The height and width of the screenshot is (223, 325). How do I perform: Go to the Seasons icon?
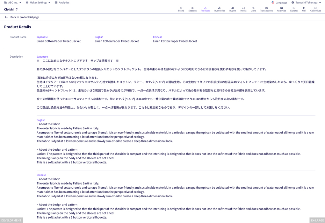tap(192, 8)
